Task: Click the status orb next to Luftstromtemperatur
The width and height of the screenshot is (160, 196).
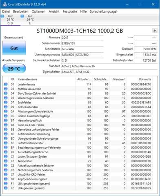Action: (6, 143)
